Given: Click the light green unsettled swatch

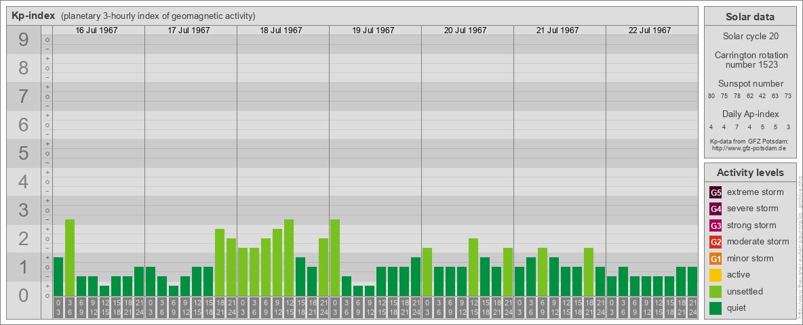Looking at the screenshot, I should coord(716,291).
